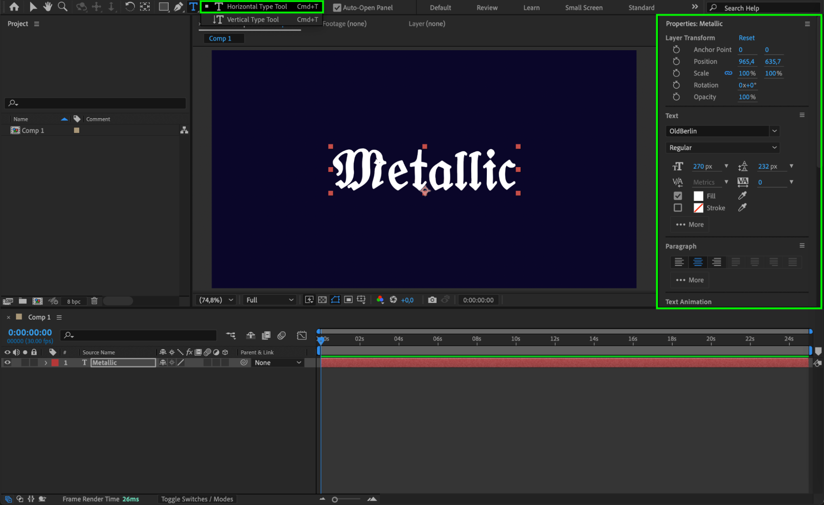This screenshot has height=505, width=824.
Task: Click the Home icon in toolbar
Action: click(x=14, y=7)
